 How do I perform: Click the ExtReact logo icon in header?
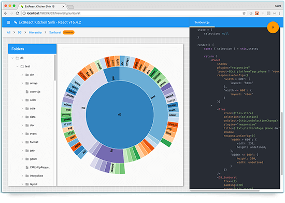pos(16,22)
